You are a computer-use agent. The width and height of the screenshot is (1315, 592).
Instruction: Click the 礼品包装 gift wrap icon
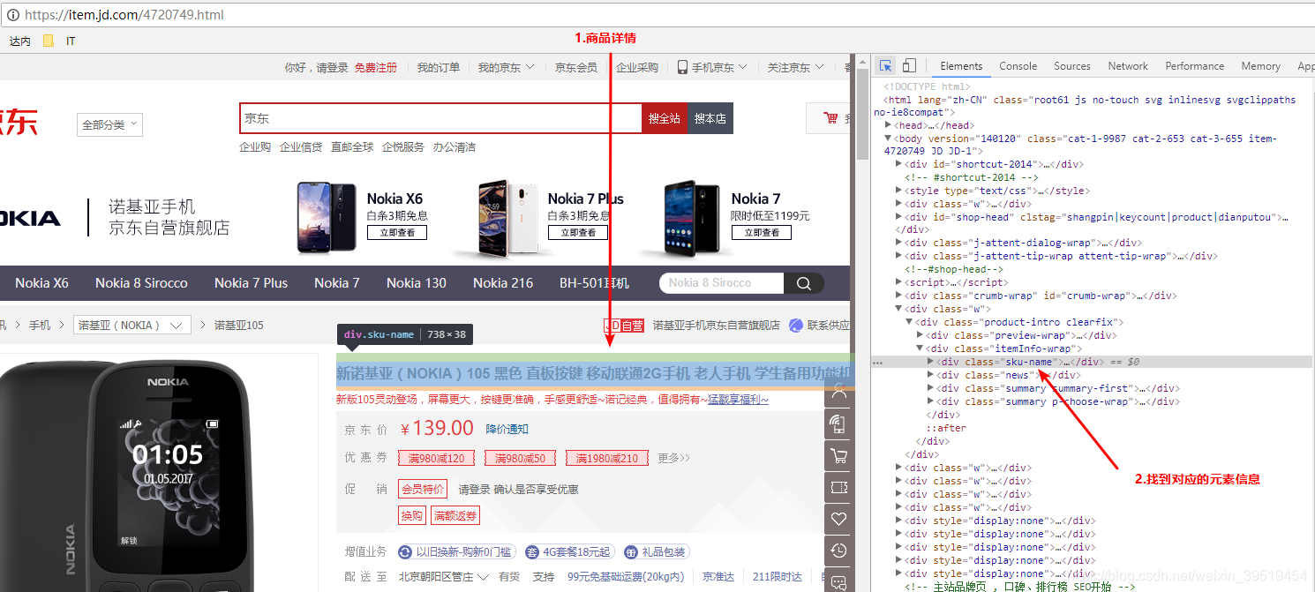point(631,551)
